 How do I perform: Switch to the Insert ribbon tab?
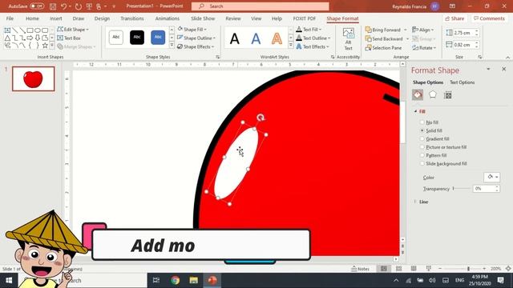click(x=56, y=18)
